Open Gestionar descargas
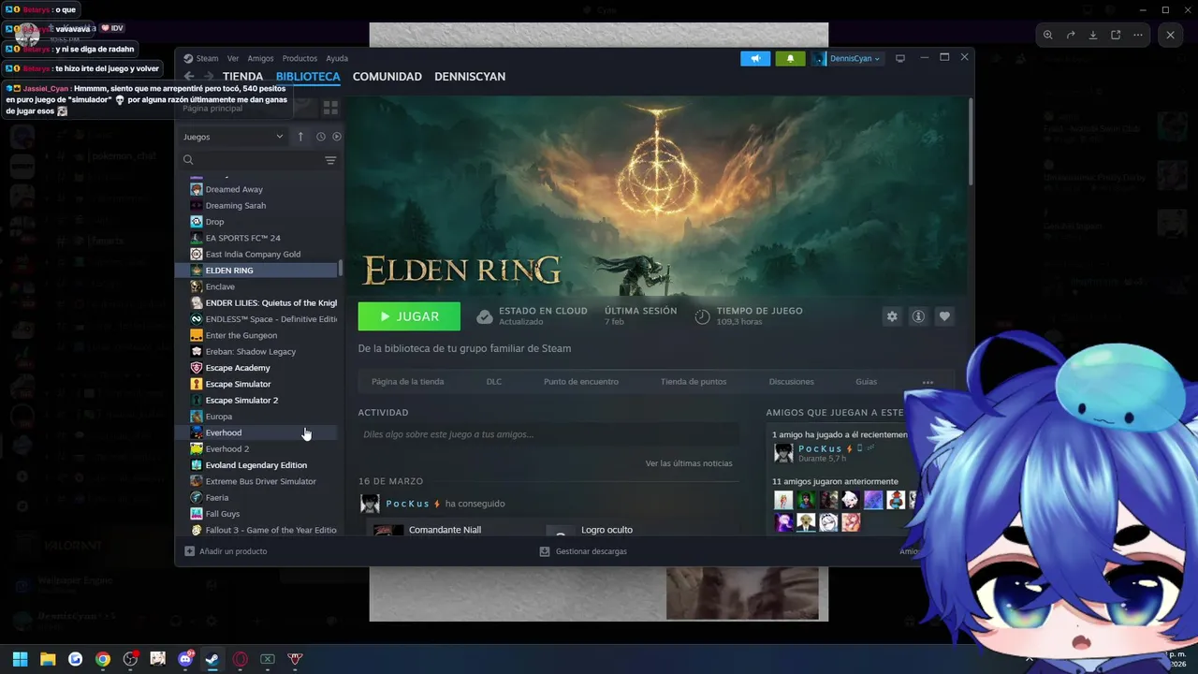The height and width of the screenshot is (674, 1198). point(583,551)
